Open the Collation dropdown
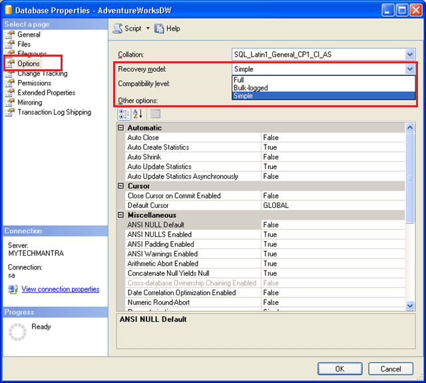The height and width of the screenshot is (383, 426). coord(410,55)
